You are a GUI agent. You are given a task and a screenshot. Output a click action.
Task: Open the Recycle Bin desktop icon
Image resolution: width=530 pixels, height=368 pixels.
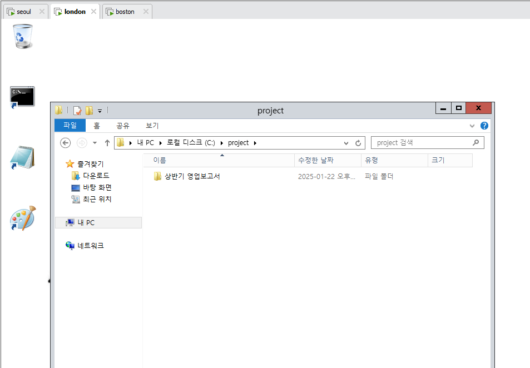23,36
